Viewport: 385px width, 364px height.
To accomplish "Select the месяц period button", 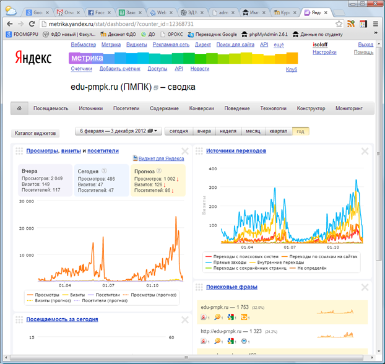I will click(x=253, y=131).
